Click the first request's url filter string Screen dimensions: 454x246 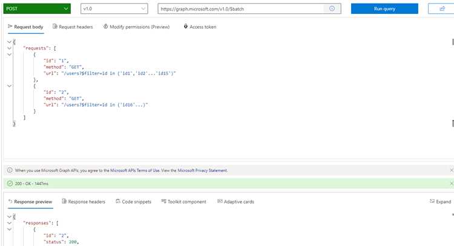(x=119, y=73)
